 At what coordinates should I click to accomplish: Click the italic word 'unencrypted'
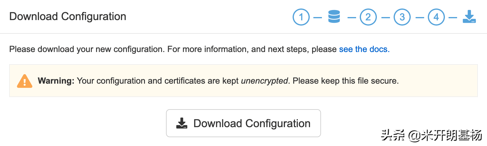point(264,81)
